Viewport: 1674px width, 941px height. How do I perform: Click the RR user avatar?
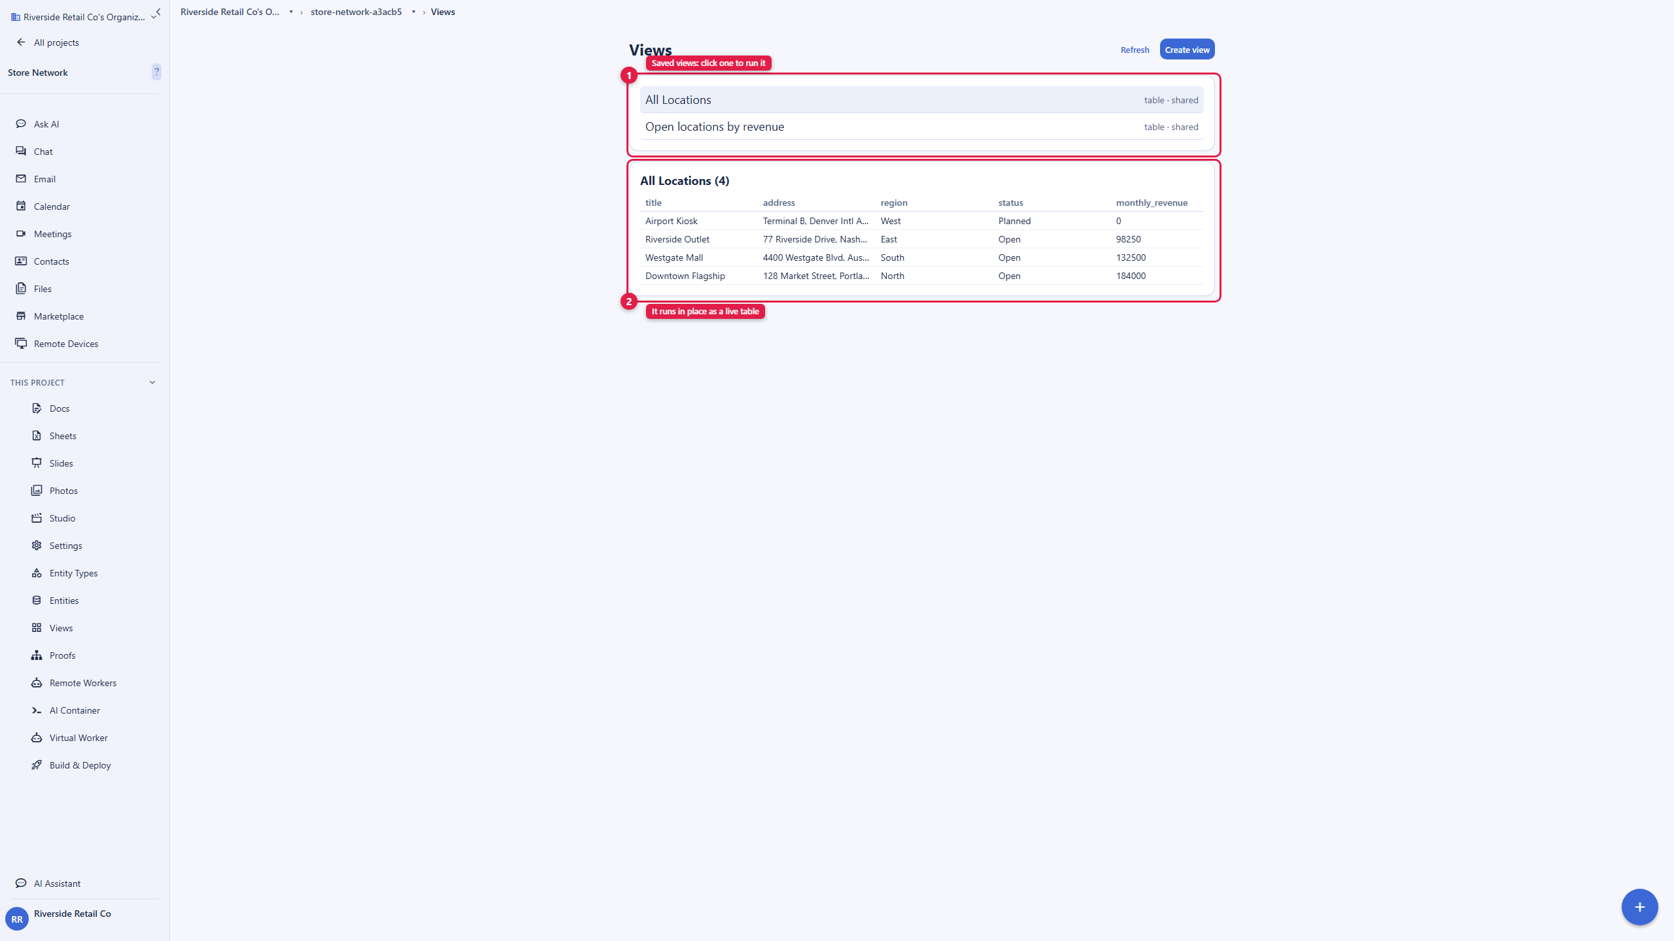click(17, 919)
